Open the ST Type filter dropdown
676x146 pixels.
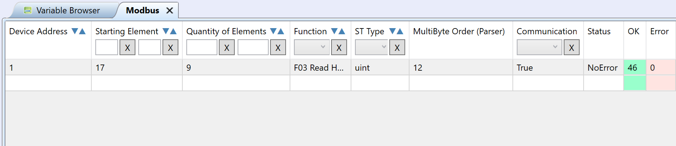pyautogui.click(x=372, y=47)
